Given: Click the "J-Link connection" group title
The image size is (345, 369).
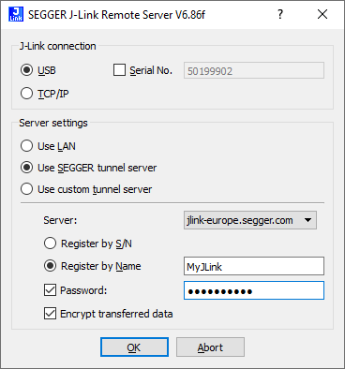Looking at the screenshot, I should (x=58, y=46).
